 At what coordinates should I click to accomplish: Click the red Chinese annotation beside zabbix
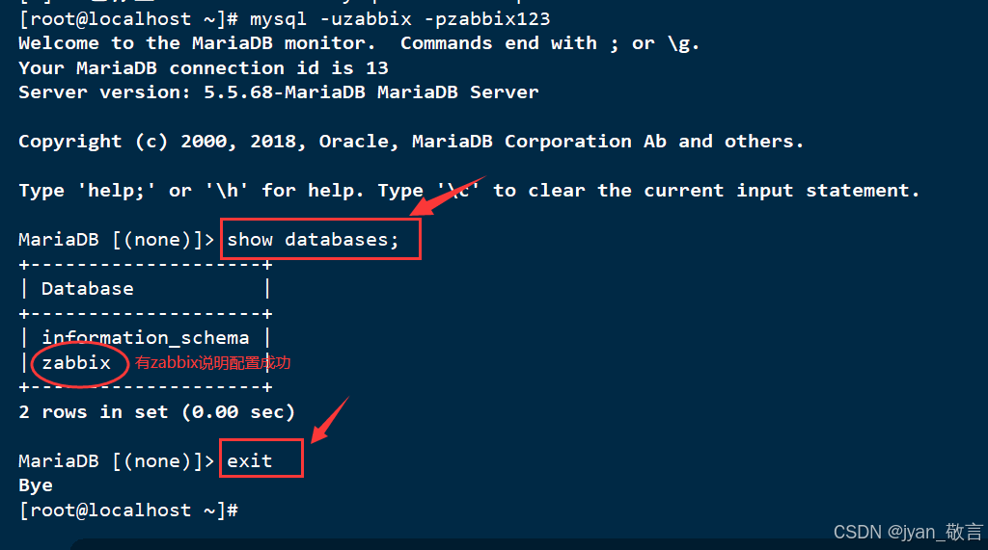[x=212, y=362]
